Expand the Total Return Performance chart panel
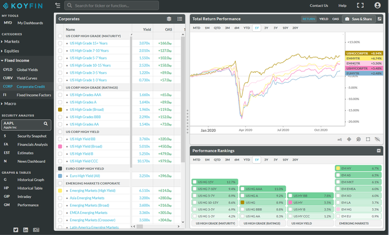The height and width of the screenshot is (235, 389). click(x=379, y=19)
